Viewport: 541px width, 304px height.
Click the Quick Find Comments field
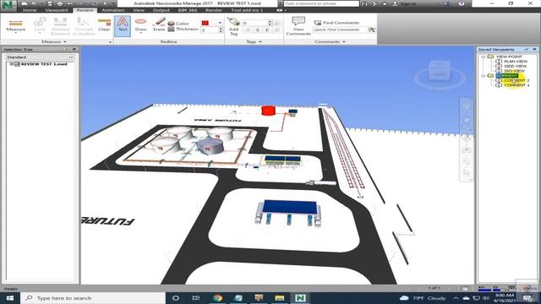pyautogui.click(x=340, y=30)
